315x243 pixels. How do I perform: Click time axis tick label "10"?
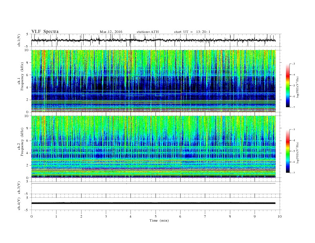pyautogui.click(x=280, y=216)
